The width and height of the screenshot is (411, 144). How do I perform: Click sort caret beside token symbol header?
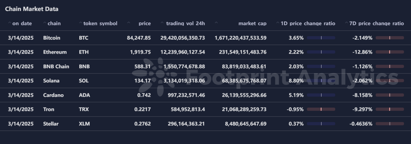pos(81,23)
